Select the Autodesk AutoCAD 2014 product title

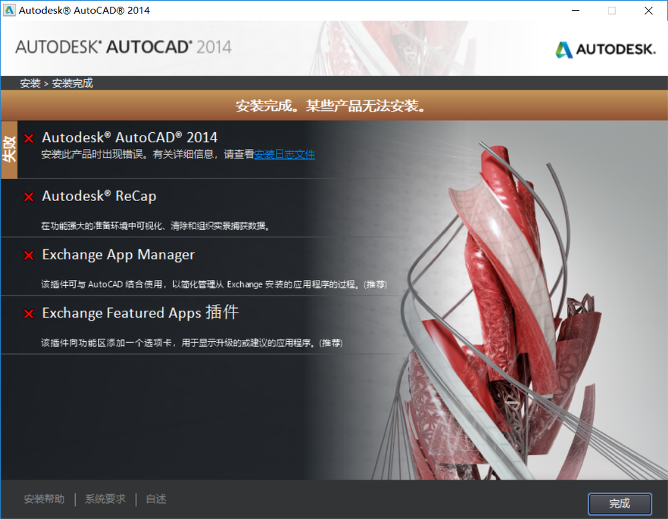click(130, 138)
